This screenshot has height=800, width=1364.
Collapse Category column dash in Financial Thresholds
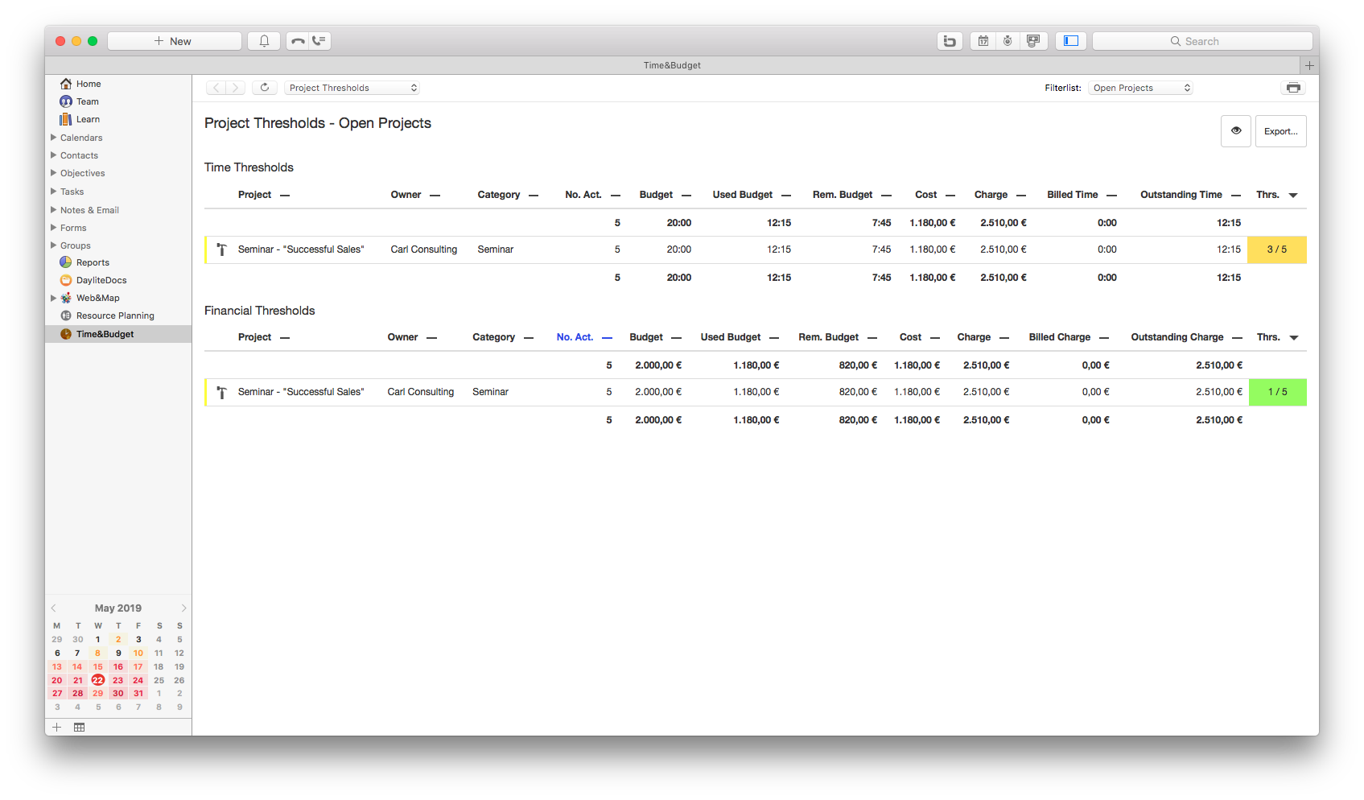tap(529, 338)
